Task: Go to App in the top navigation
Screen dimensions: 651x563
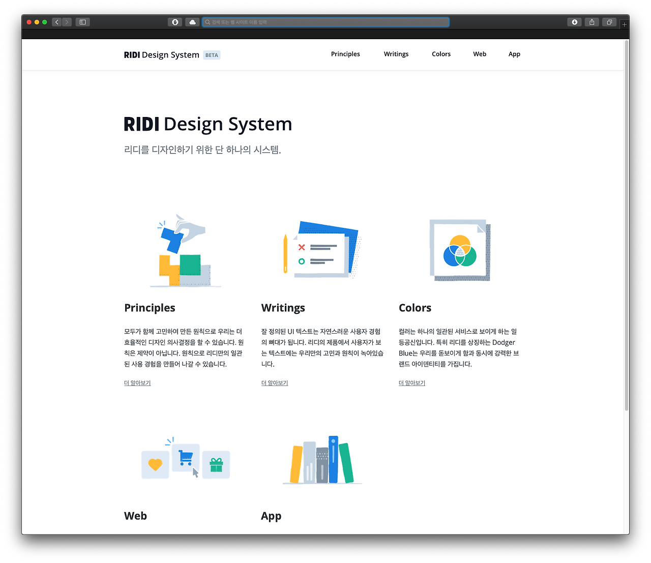Action: pyautogui.click(x=514, y=54)
